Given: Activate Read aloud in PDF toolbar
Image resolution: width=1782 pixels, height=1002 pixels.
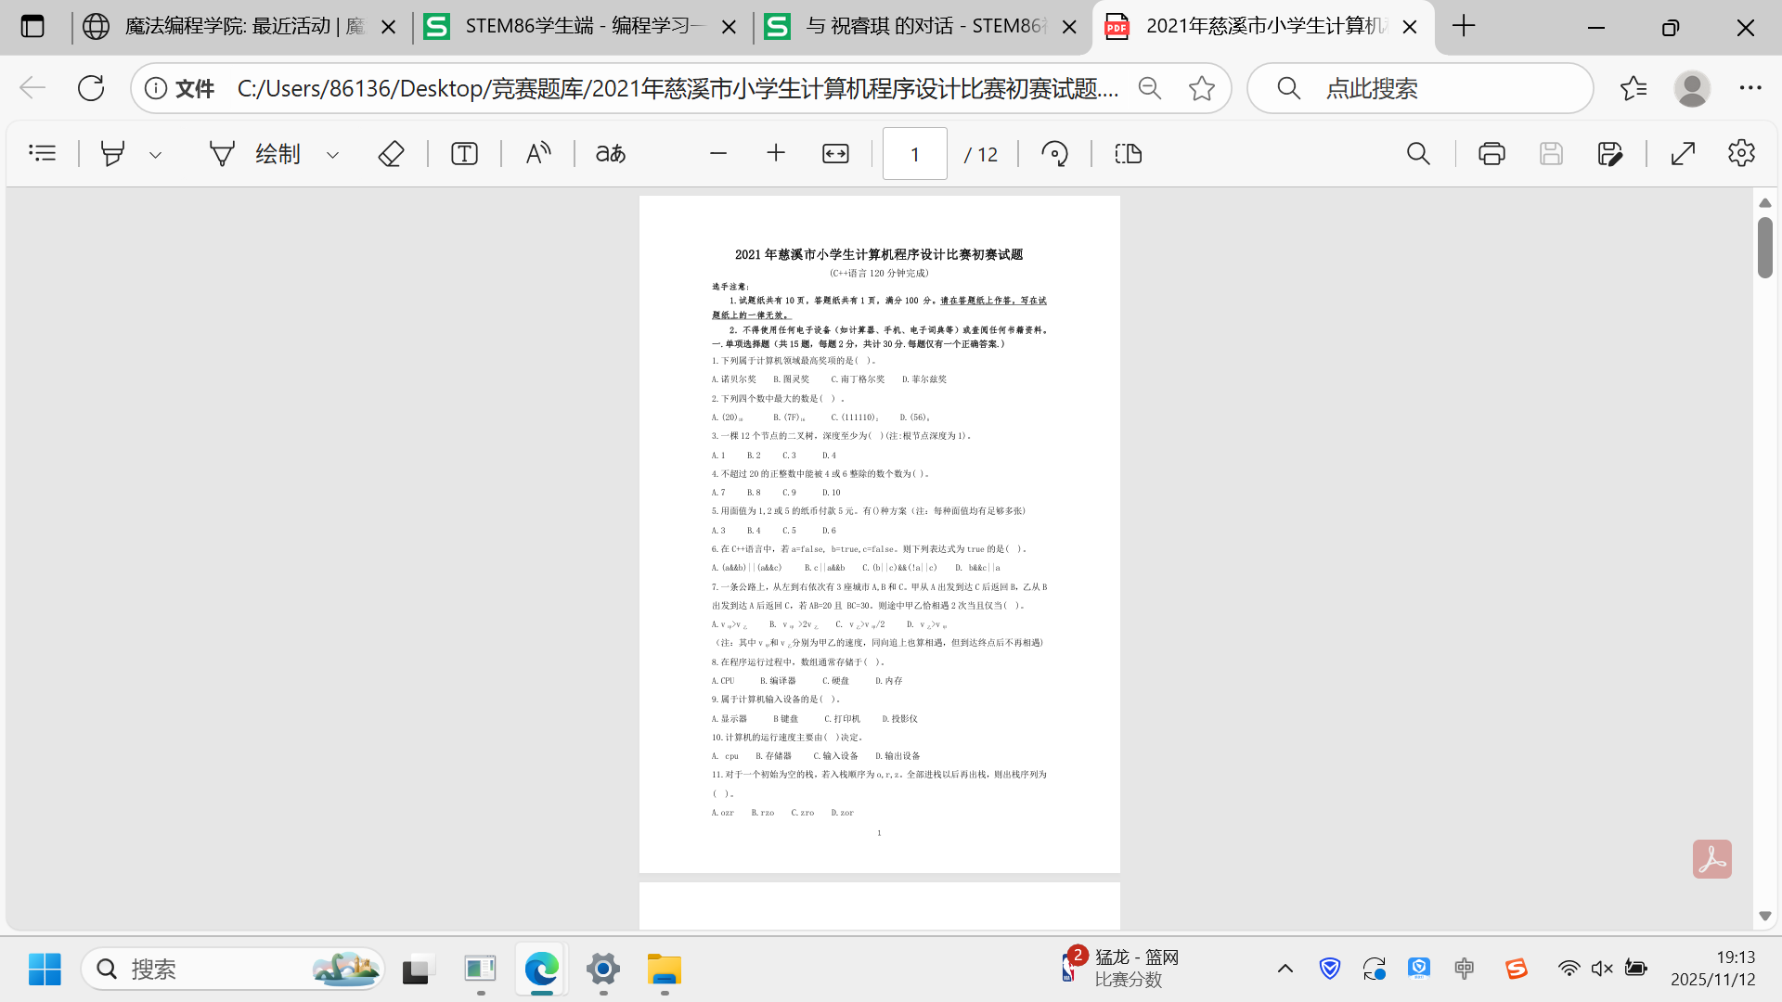Looking at the screenshot, I should point(537,153).
